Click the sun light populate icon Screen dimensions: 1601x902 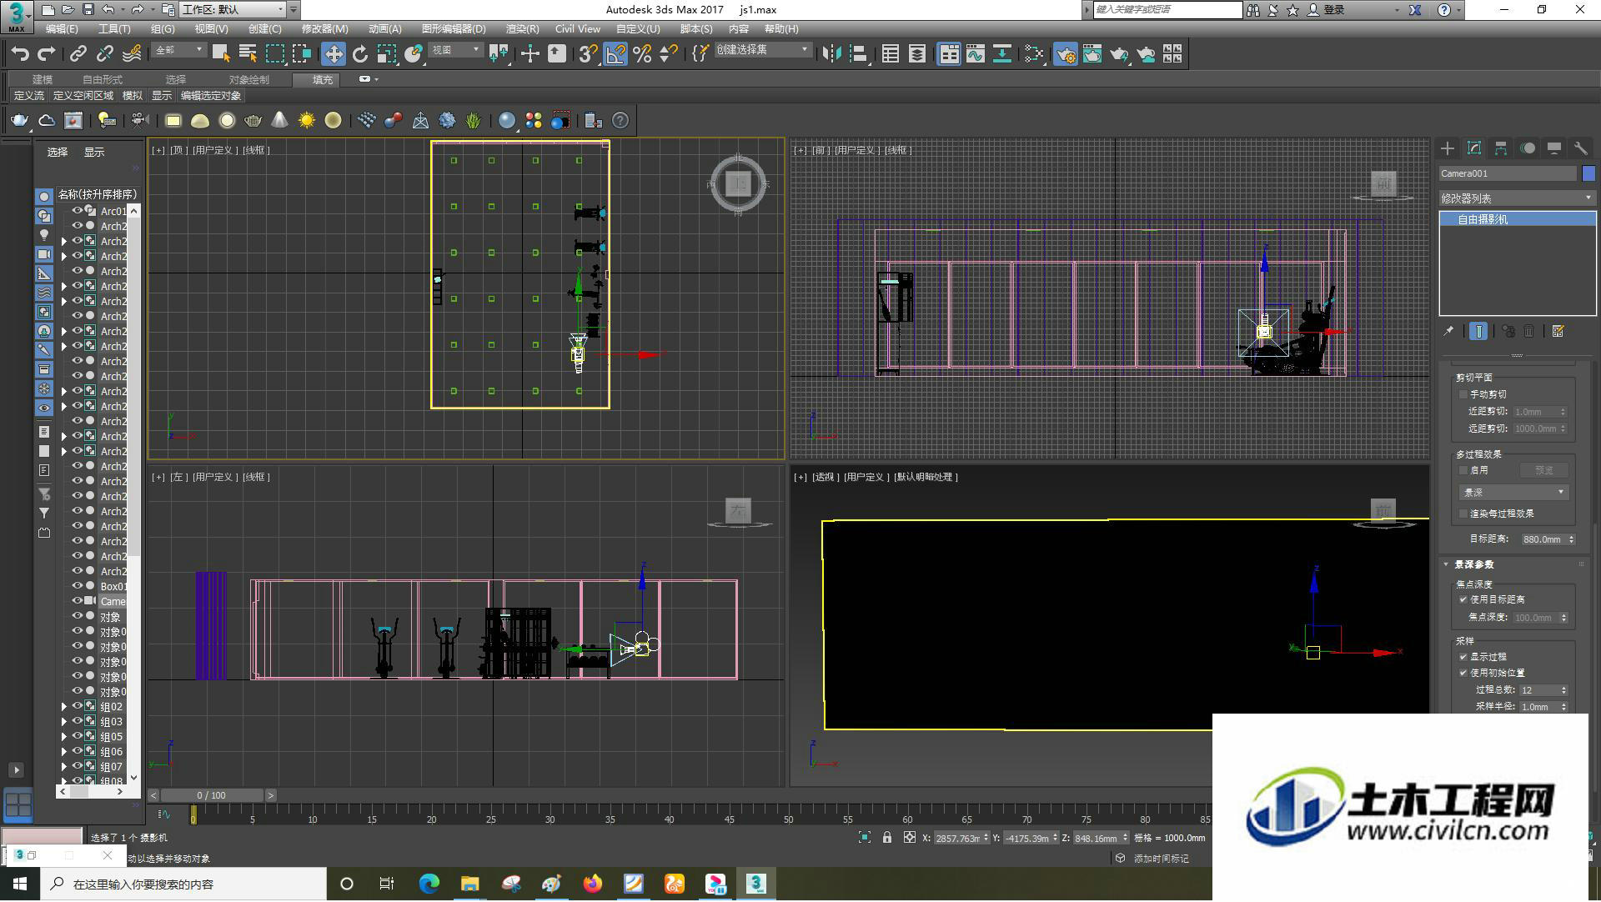click(307, 121)
